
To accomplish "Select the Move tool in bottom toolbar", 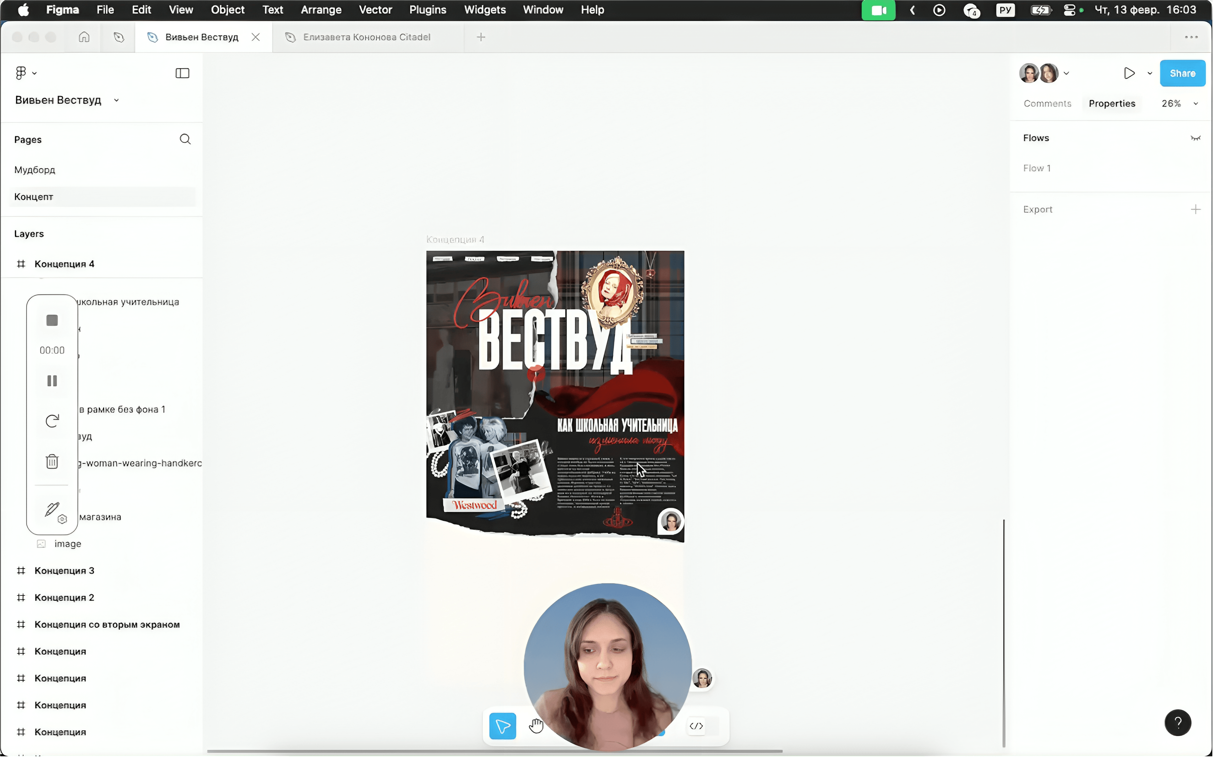I will pyautogui.click(x=502, y=726).
